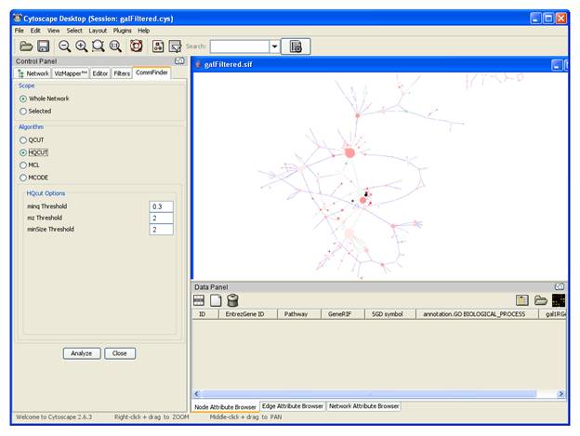Click the Analyze button
Image resolution: width=580 pixels, height=436 pixels.
[82, 353]
